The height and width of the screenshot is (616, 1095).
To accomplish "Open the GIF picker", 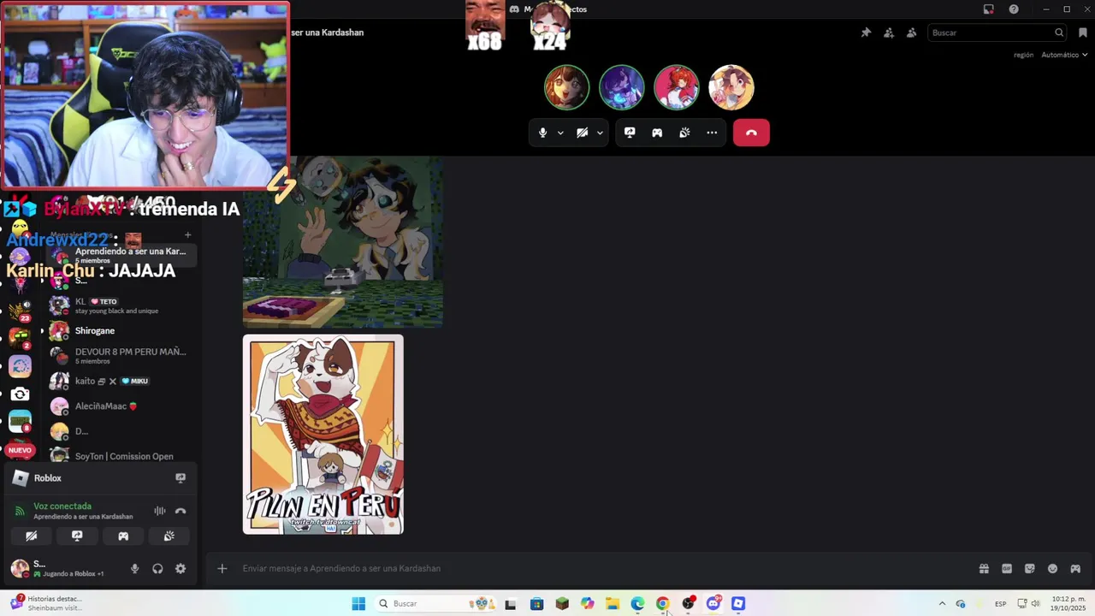I will click(1007, 568).
